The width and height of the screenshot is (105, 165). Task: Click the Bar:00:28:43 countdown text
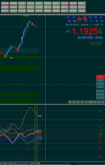pos(72,25)
